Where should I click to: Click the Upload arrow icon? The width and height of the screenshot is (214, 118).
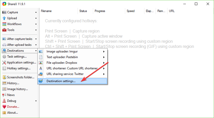point(4,18)
